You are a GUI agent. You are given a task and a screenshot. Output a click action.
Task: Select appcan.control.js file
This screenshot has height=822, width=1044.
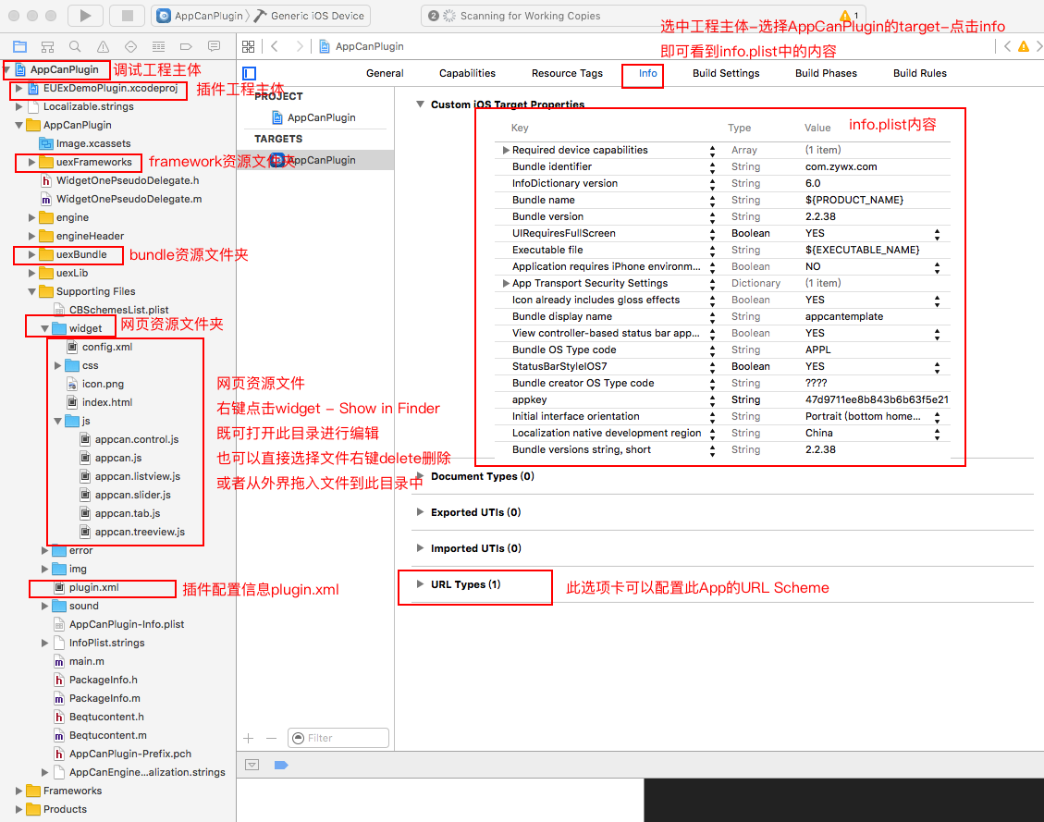(137, 439)
